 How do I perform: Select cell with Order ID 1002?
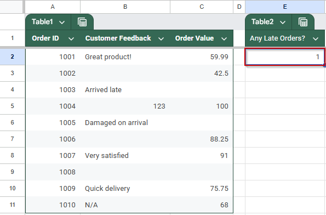tap(53, 73)
